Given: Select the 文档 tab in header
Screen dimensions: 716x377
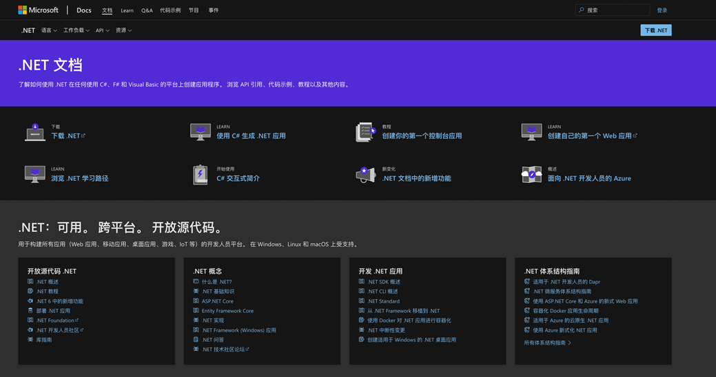Looking at the screenshot, I should tap(108, 10).
